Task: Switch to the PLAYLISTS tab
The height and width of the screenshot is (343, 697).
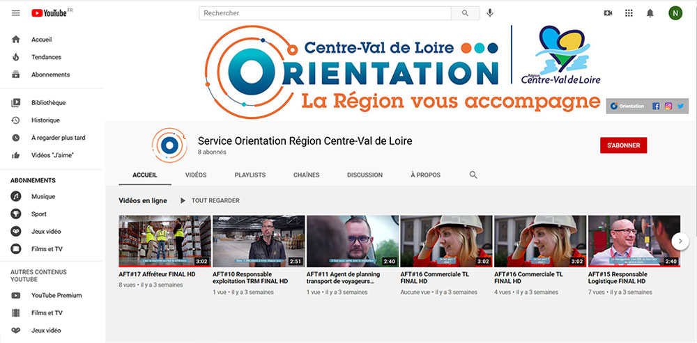Action: tap(250, 175)
